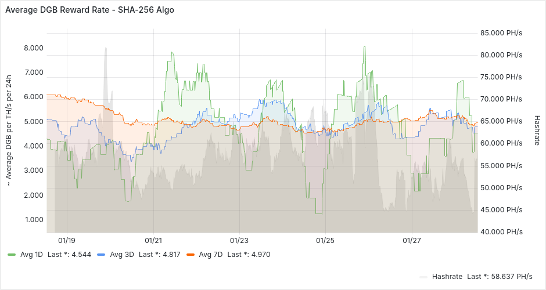The width and height of the screenshot is (546, 290).
Task: Toggle the Avg 1D series in legend
Action: pyautogui.click(x=31, y=254)
